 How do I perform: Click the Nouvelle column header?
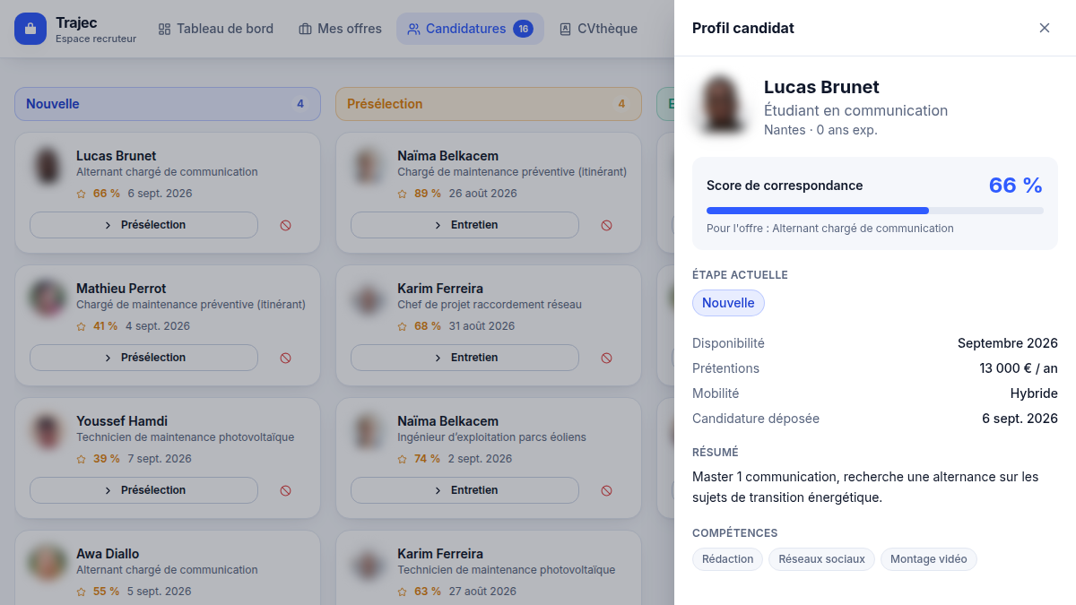click(168, 104)
